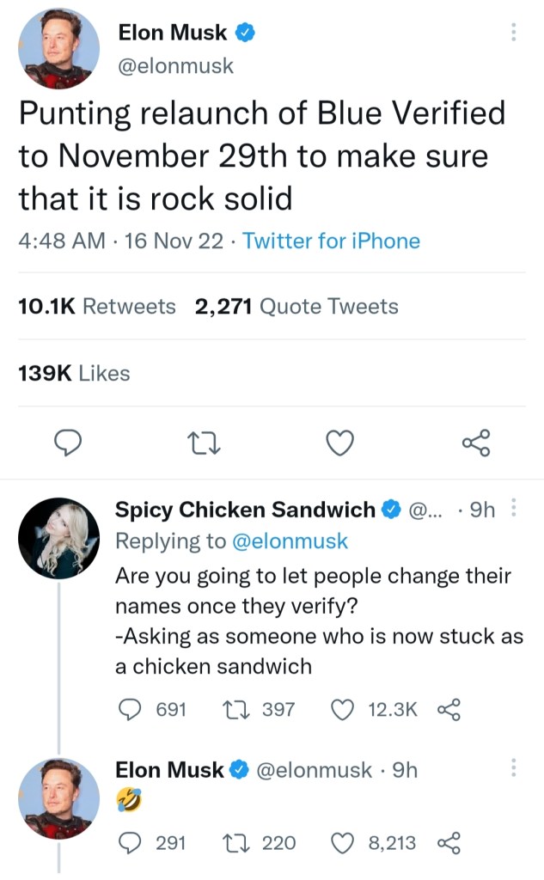Viewport: 544px width, 880px height.
Task: Retweet Elon's laughing emoji reply
Action: 235,843
